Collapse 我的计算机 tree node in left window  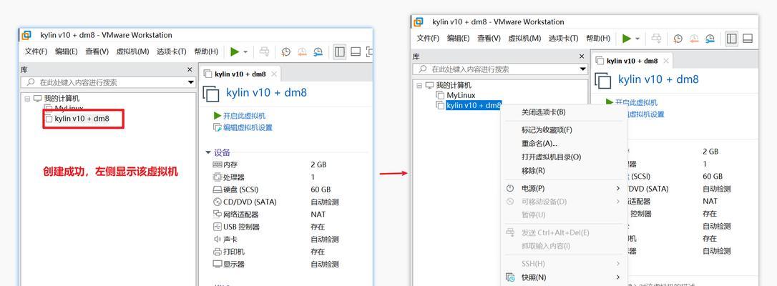(x=27, y=99)
